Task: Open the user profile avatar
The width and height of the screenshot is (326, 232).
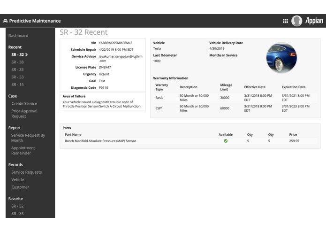Action: 297,21
